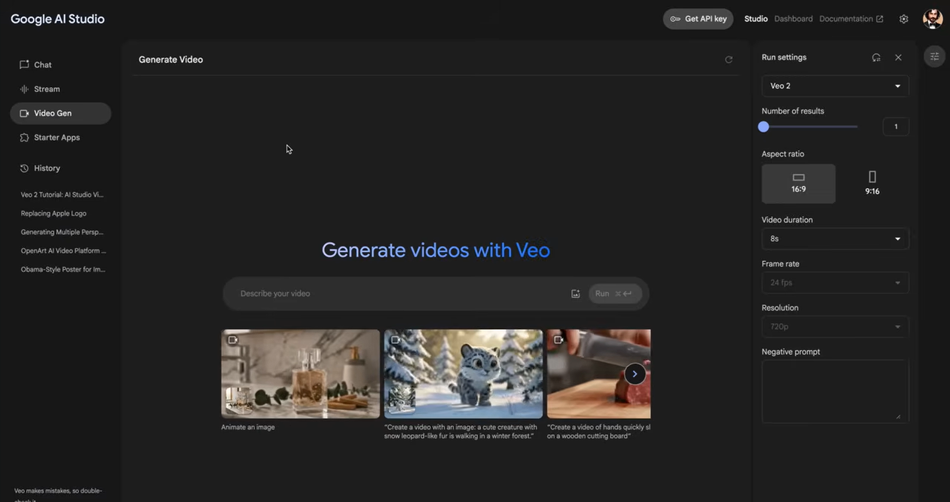Open the Documentation page
This screenshot has width=950, height=502.
coord(847,19)
